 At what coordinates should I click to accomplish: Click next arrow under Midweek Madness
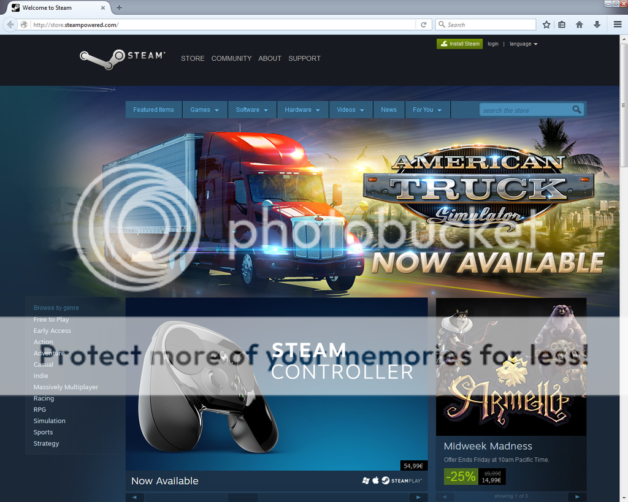coord(576,496)
